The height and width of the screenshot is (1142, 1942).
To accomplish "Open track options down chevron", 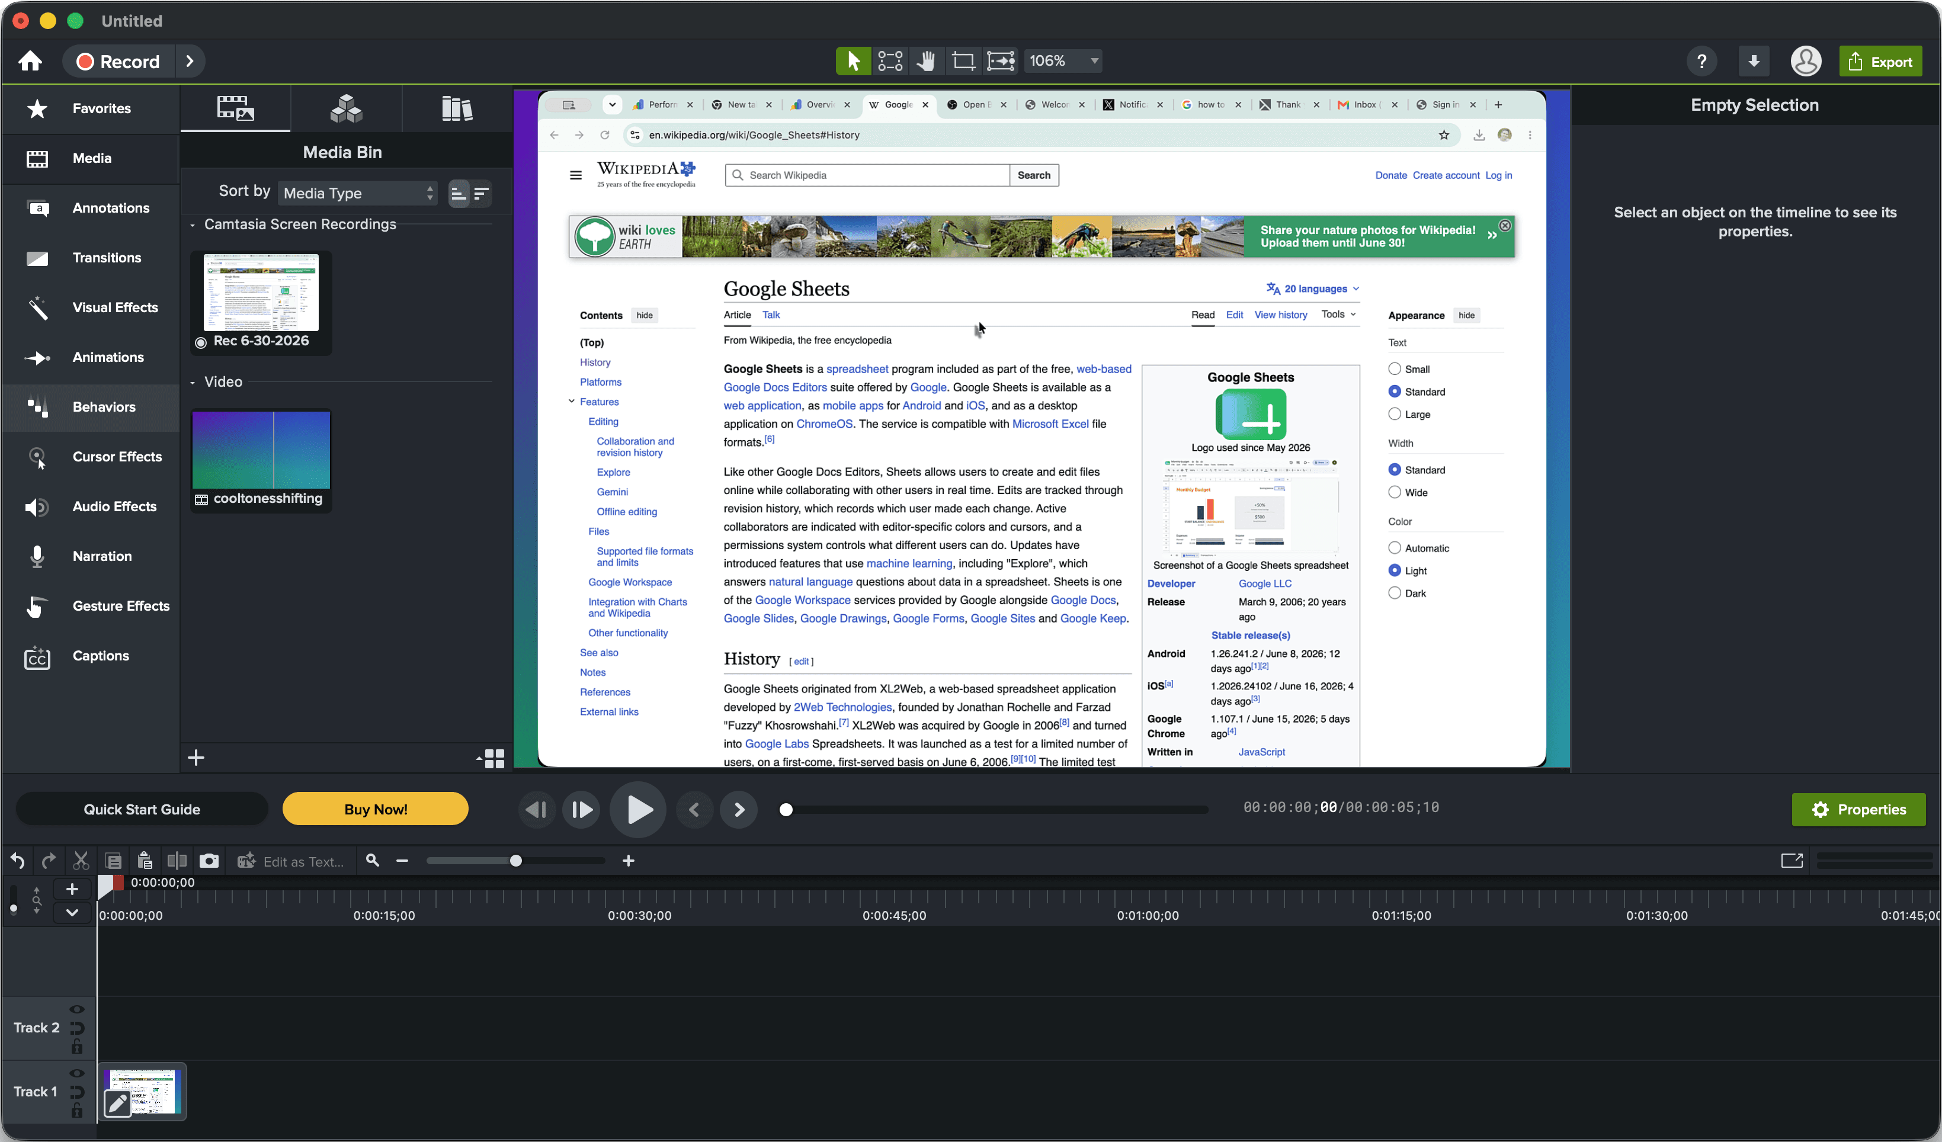I will click(72, 912).
